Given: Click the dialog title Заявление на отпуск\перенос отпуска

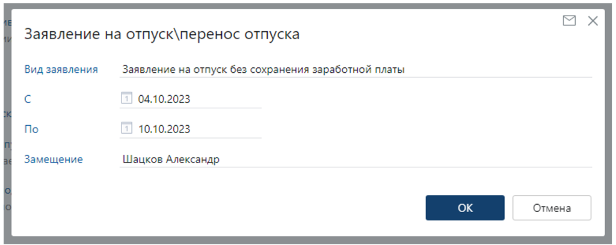Looking at the screenshot, I should [x=161, y=34].
